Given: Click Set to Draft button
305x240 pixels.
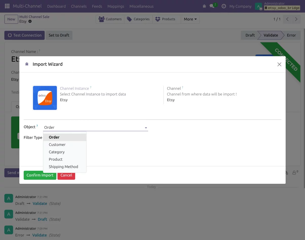Looking at the screenshot, I should (59, 35).
